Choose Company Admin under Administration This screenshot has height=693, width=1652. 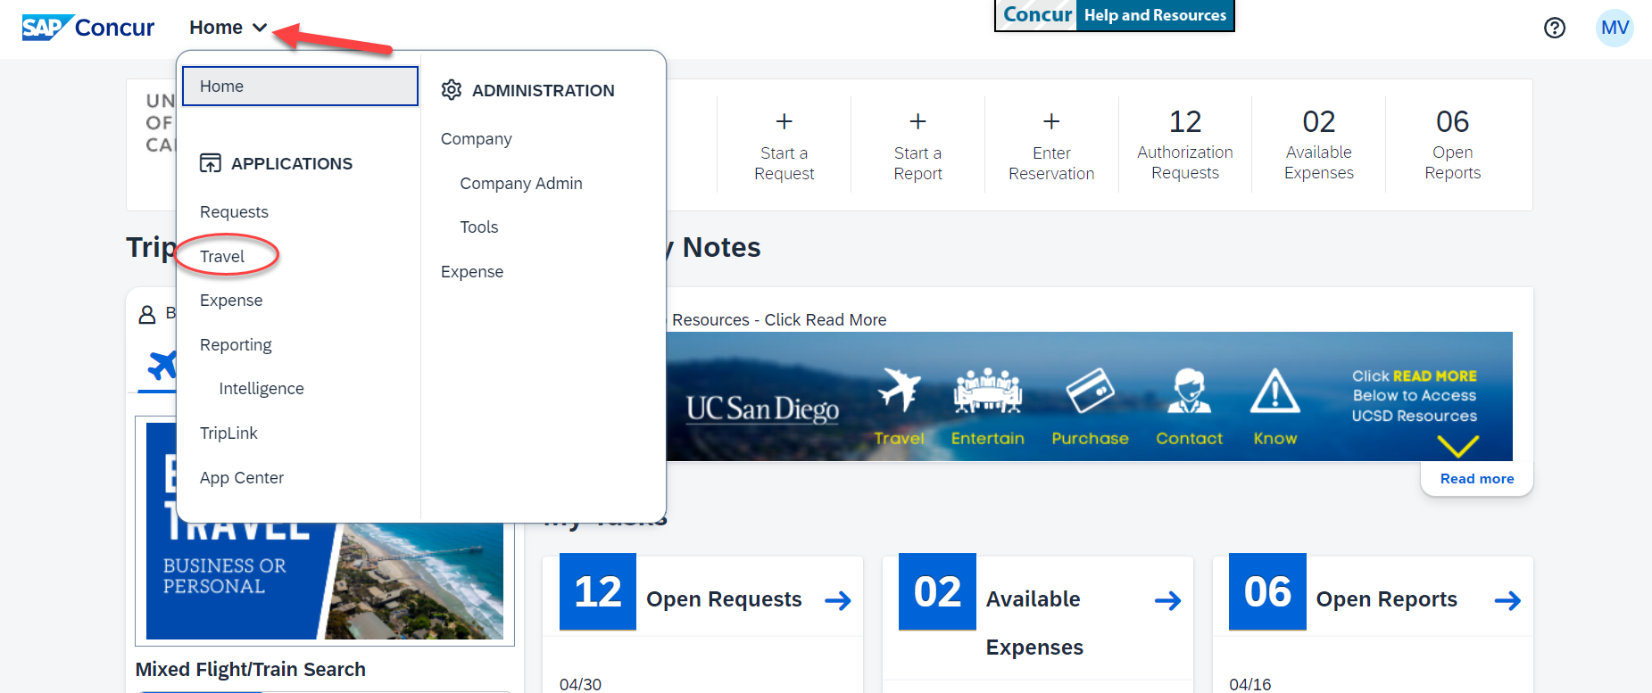[x=520, y=184]
